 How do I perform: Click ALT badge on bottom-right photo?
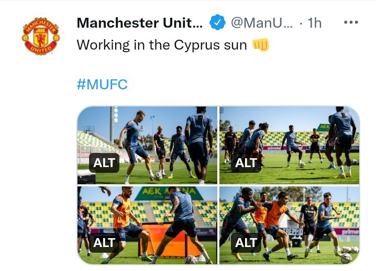(246, 243)
